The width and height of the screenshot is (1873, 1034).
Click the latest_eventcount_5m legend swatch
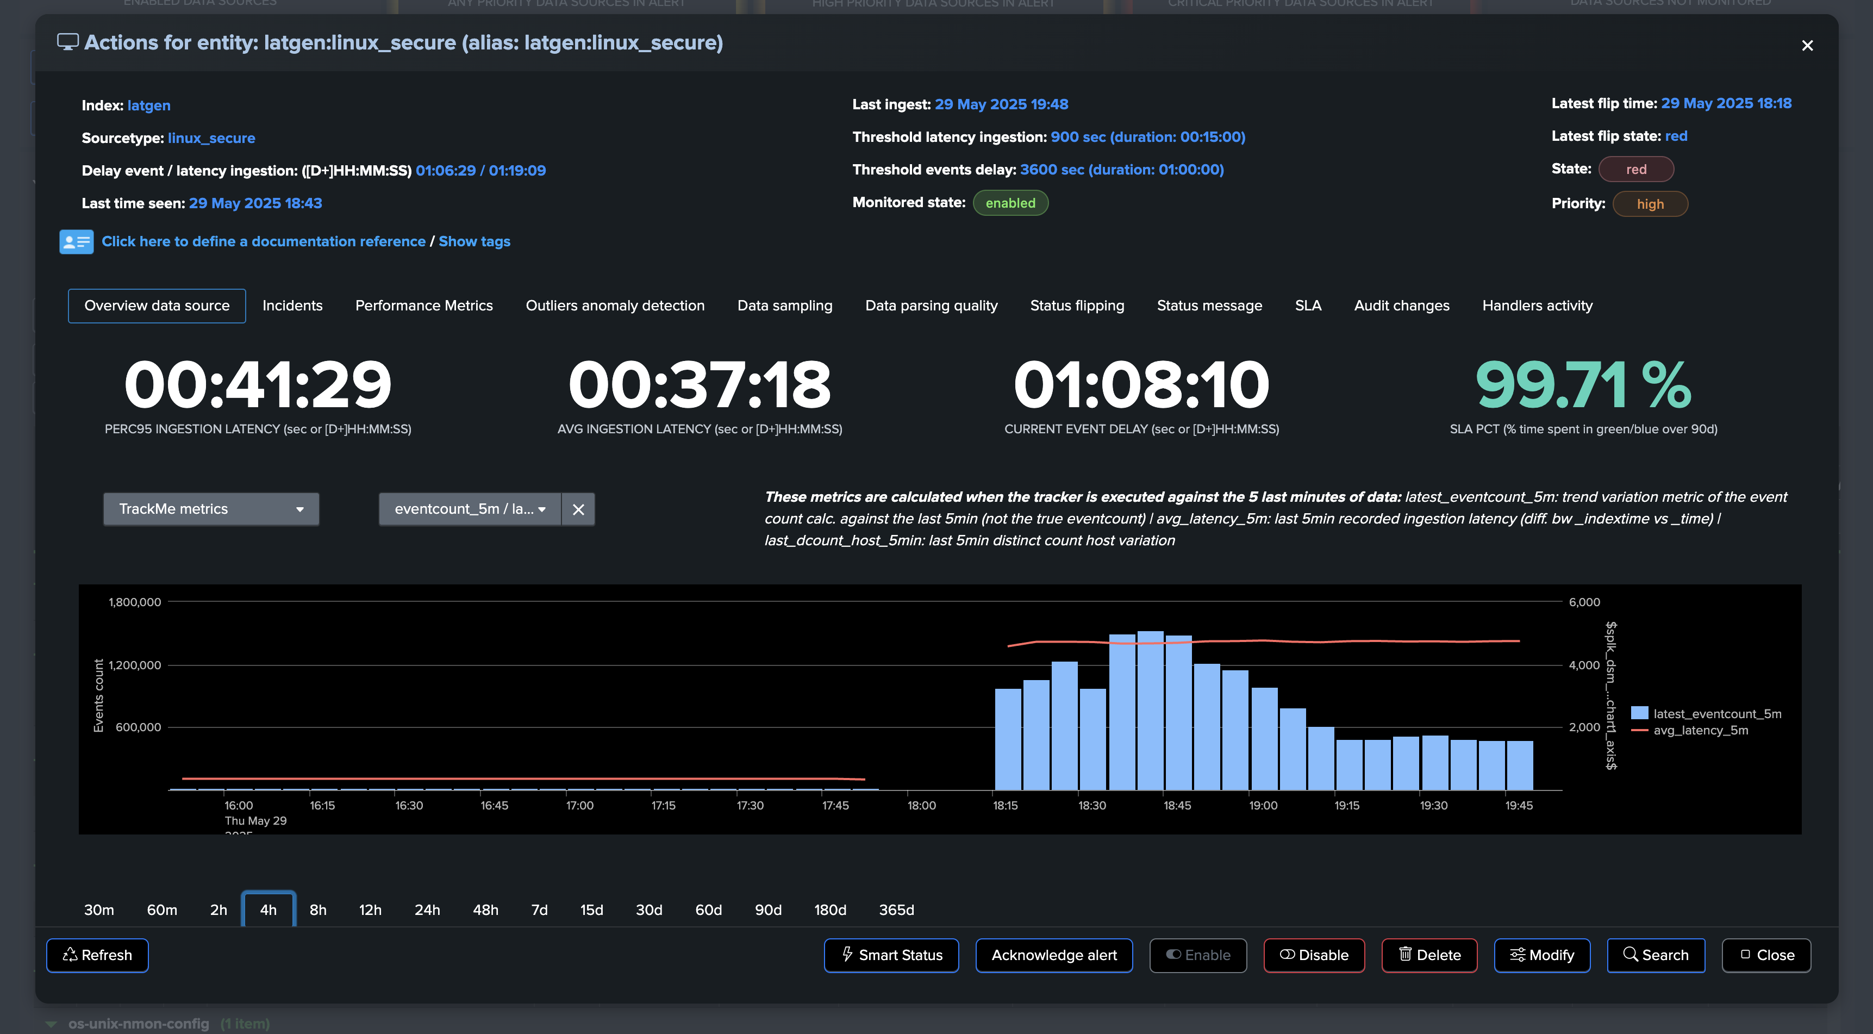tap(1639, 713)
